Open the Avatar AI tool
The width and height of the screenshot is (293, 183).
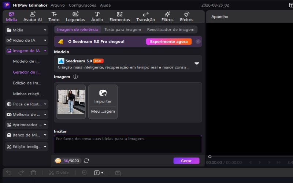pyautogui.click(x=33, y=16)
